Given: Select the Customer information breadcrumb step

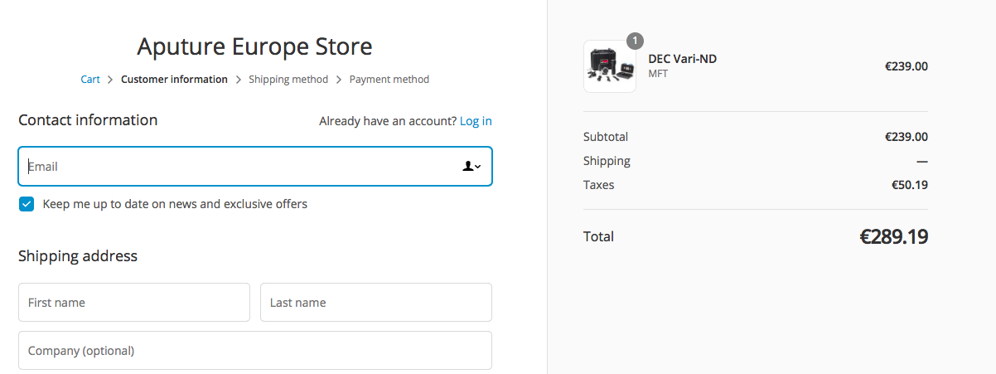Looking at the screenshot, I should pyautogui.click(x=174, y=80).
